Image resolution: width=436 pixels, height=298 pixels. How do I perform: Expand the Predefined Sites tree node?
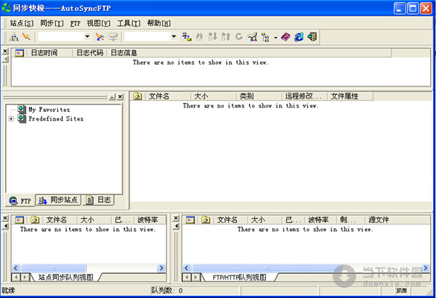pyautogui.click(x=11, y=118)
